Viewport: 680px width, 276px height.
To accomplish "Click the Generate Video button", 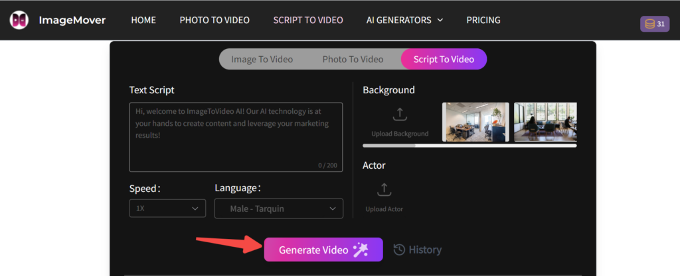I will point(323,250).
